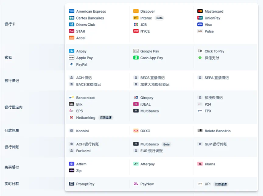Click the orange Accel icon
The width and height of the screenshot is (263, 196).
pyautogui.click(x=71, y=38)
